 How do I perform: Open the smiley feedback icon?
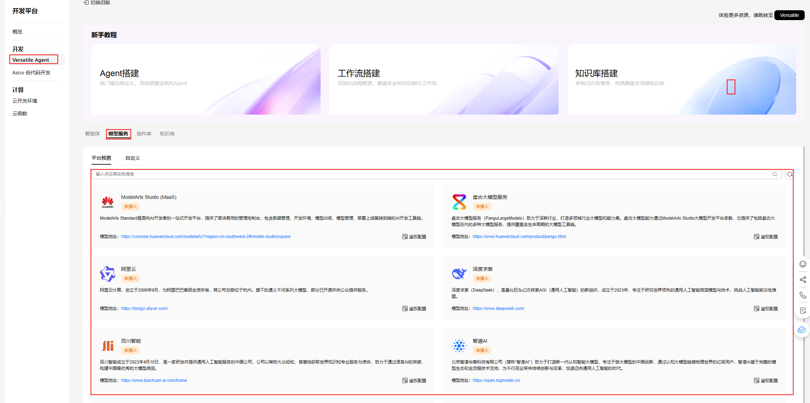point(803,264)
